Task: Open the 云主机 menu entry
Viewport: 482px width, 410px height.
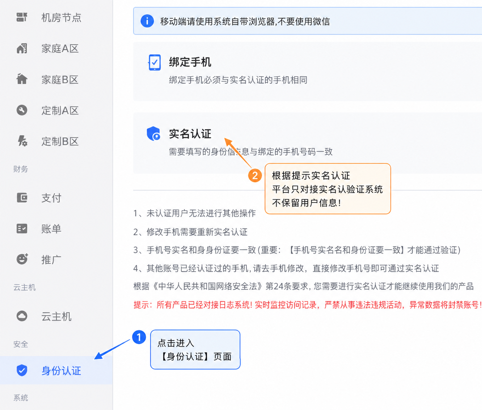Action: [x=56, y=316]
